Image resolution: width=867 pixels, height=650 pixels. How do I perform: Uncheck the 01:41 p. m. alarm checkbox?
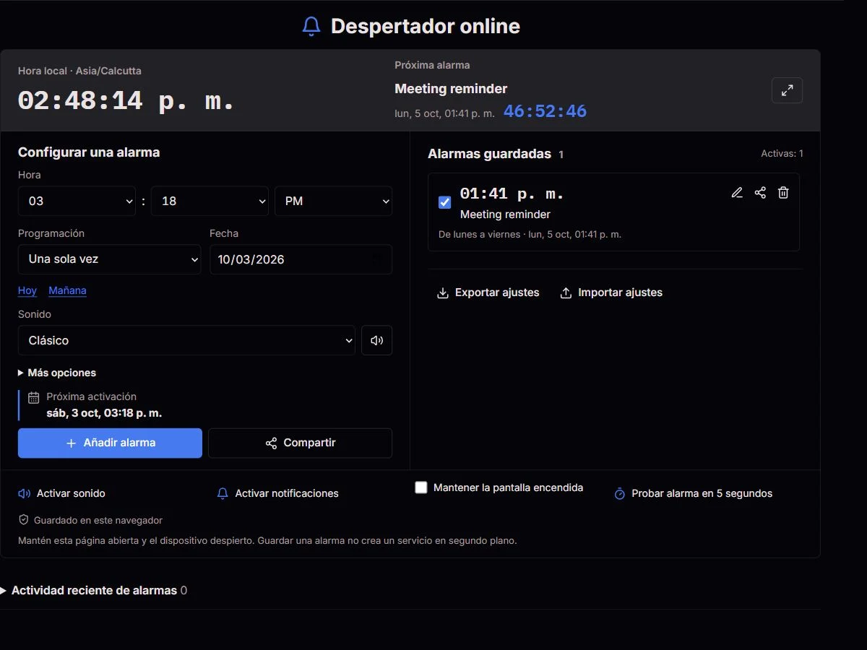tap(445, 202)
